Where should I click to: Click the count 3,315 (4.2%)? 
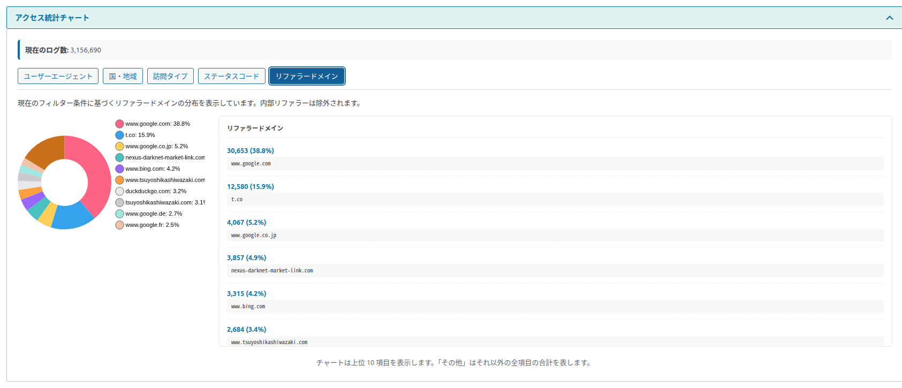[247, 294]
